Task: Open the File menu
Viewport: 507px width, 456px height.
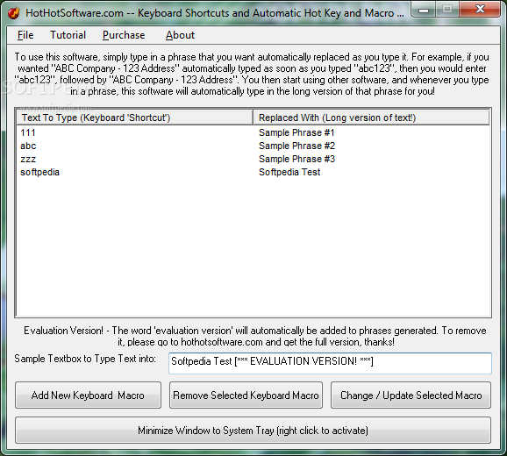Action: (x=25, y=35)
